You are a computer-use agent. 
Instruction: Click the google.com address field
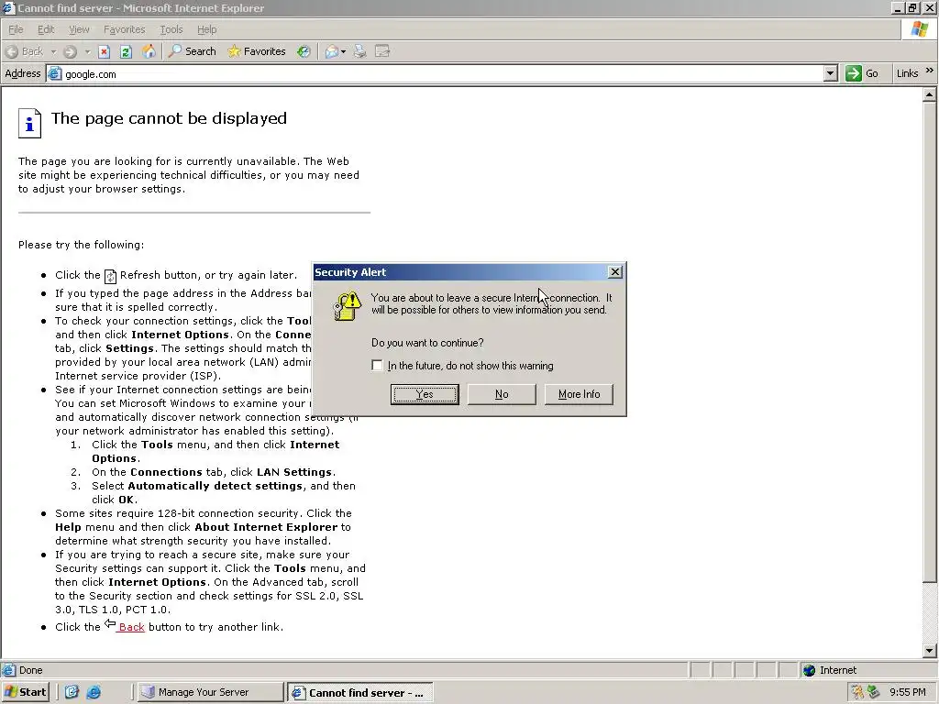(x=443, y=73)
